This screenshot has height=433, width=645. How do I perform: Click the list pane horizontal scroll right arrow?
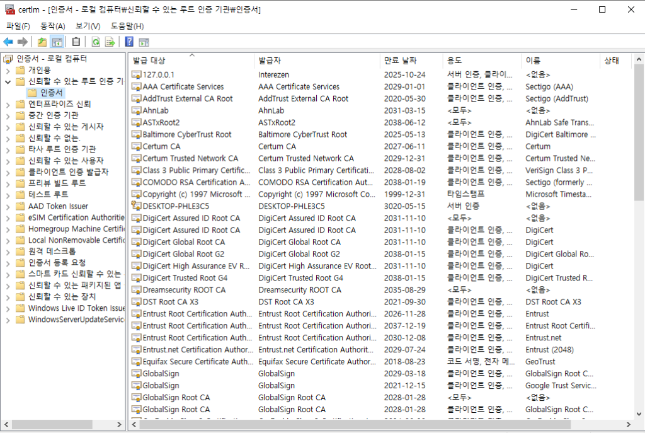(x=628, y=424)
